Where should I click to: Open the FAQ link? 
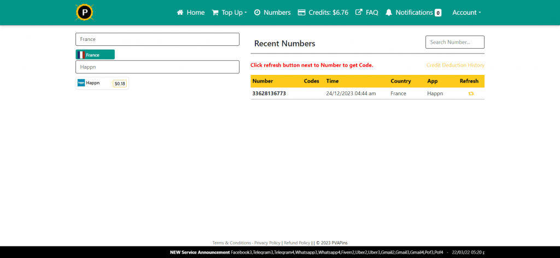coord(367,13)
